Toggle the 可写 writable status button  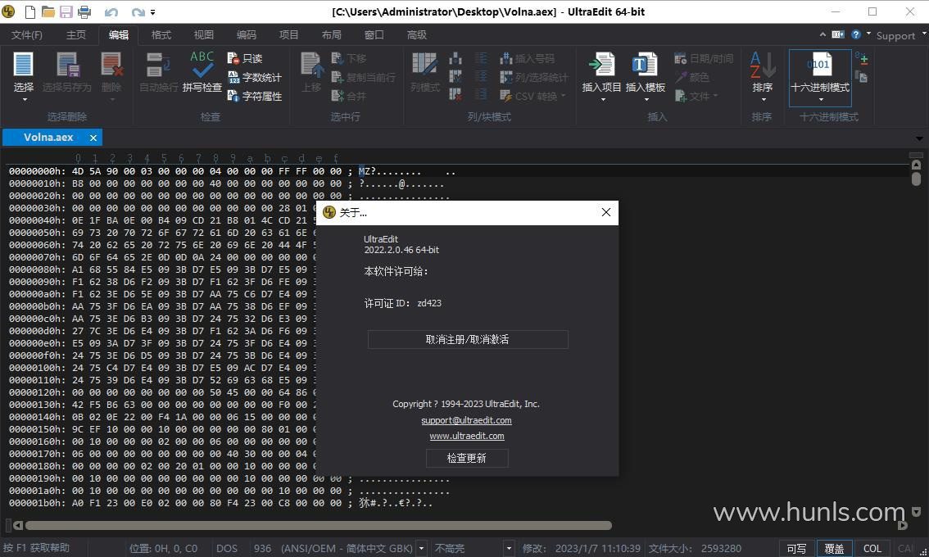pyautogui.click(x=796, y=549)
